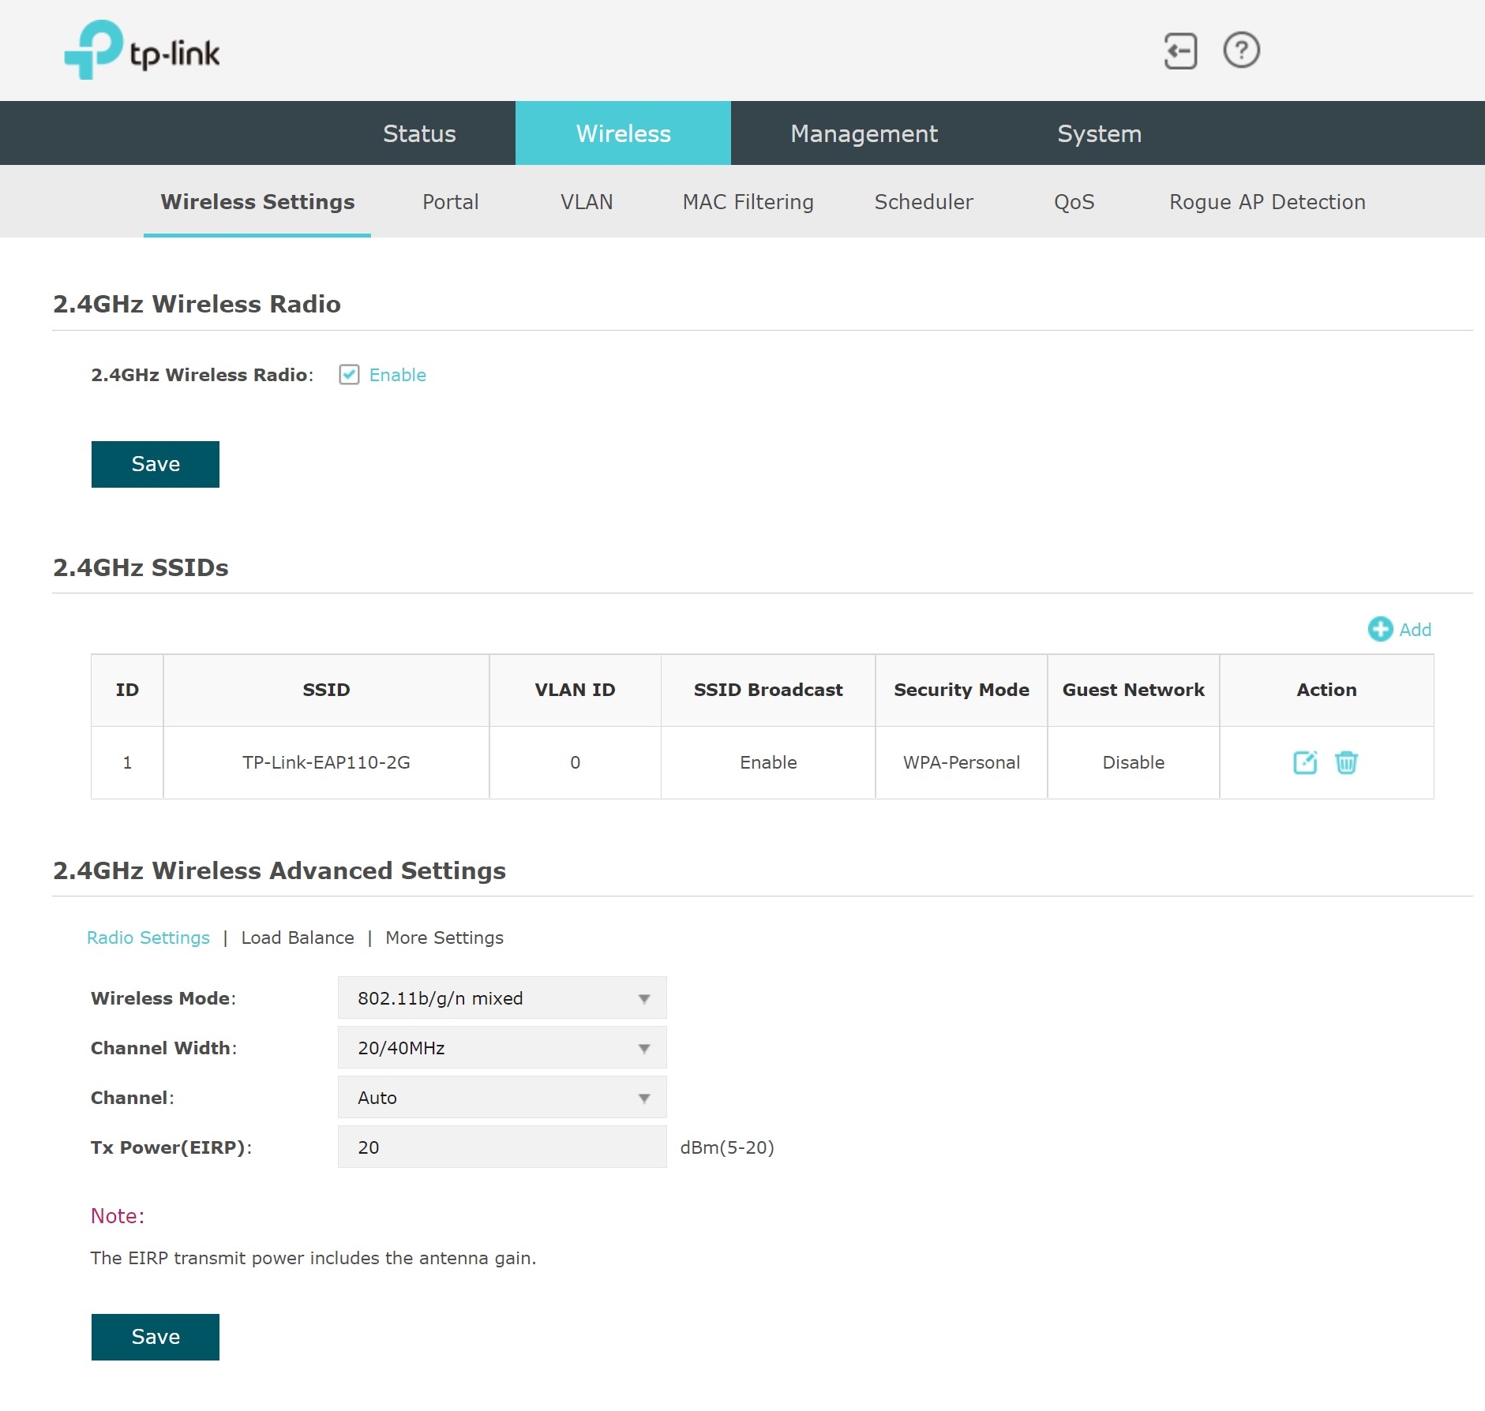
Task: Toggle the 2.4GHz Wireless Radio Enable checkbox
Action: click(x=349, y=375)
